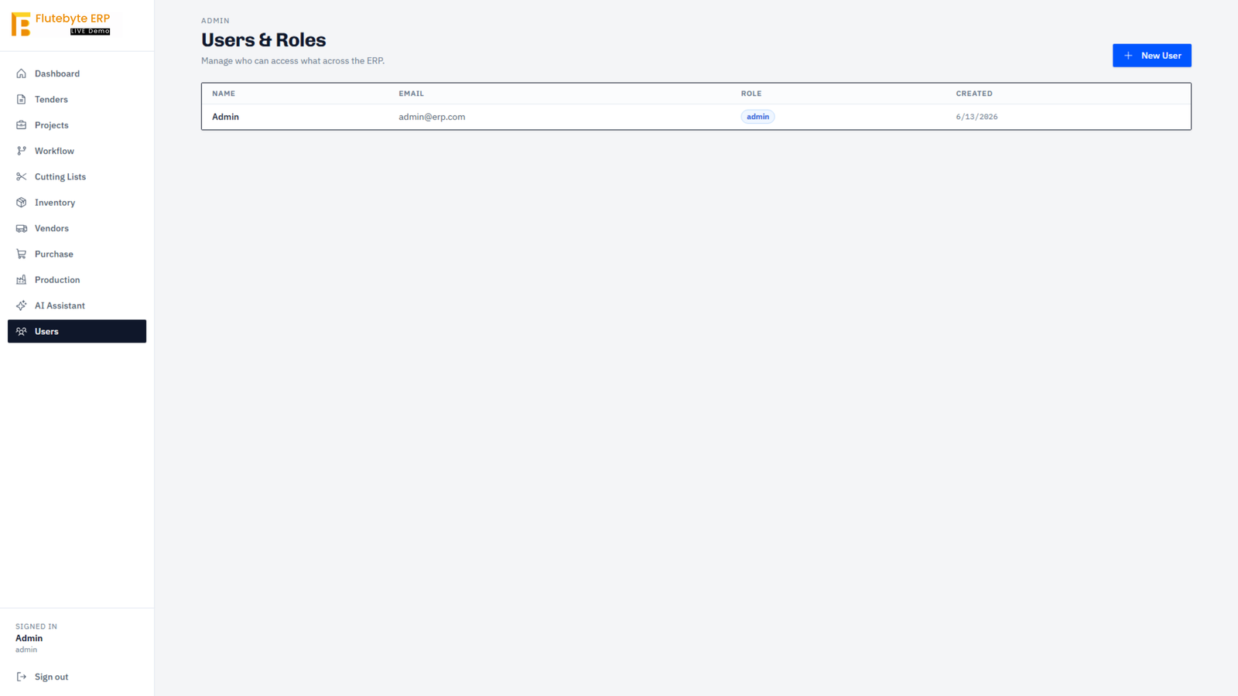1238x696 pixels.
Task: Click the Purchase cart icon
Action: pyautogui.click(x=22, y=254)
